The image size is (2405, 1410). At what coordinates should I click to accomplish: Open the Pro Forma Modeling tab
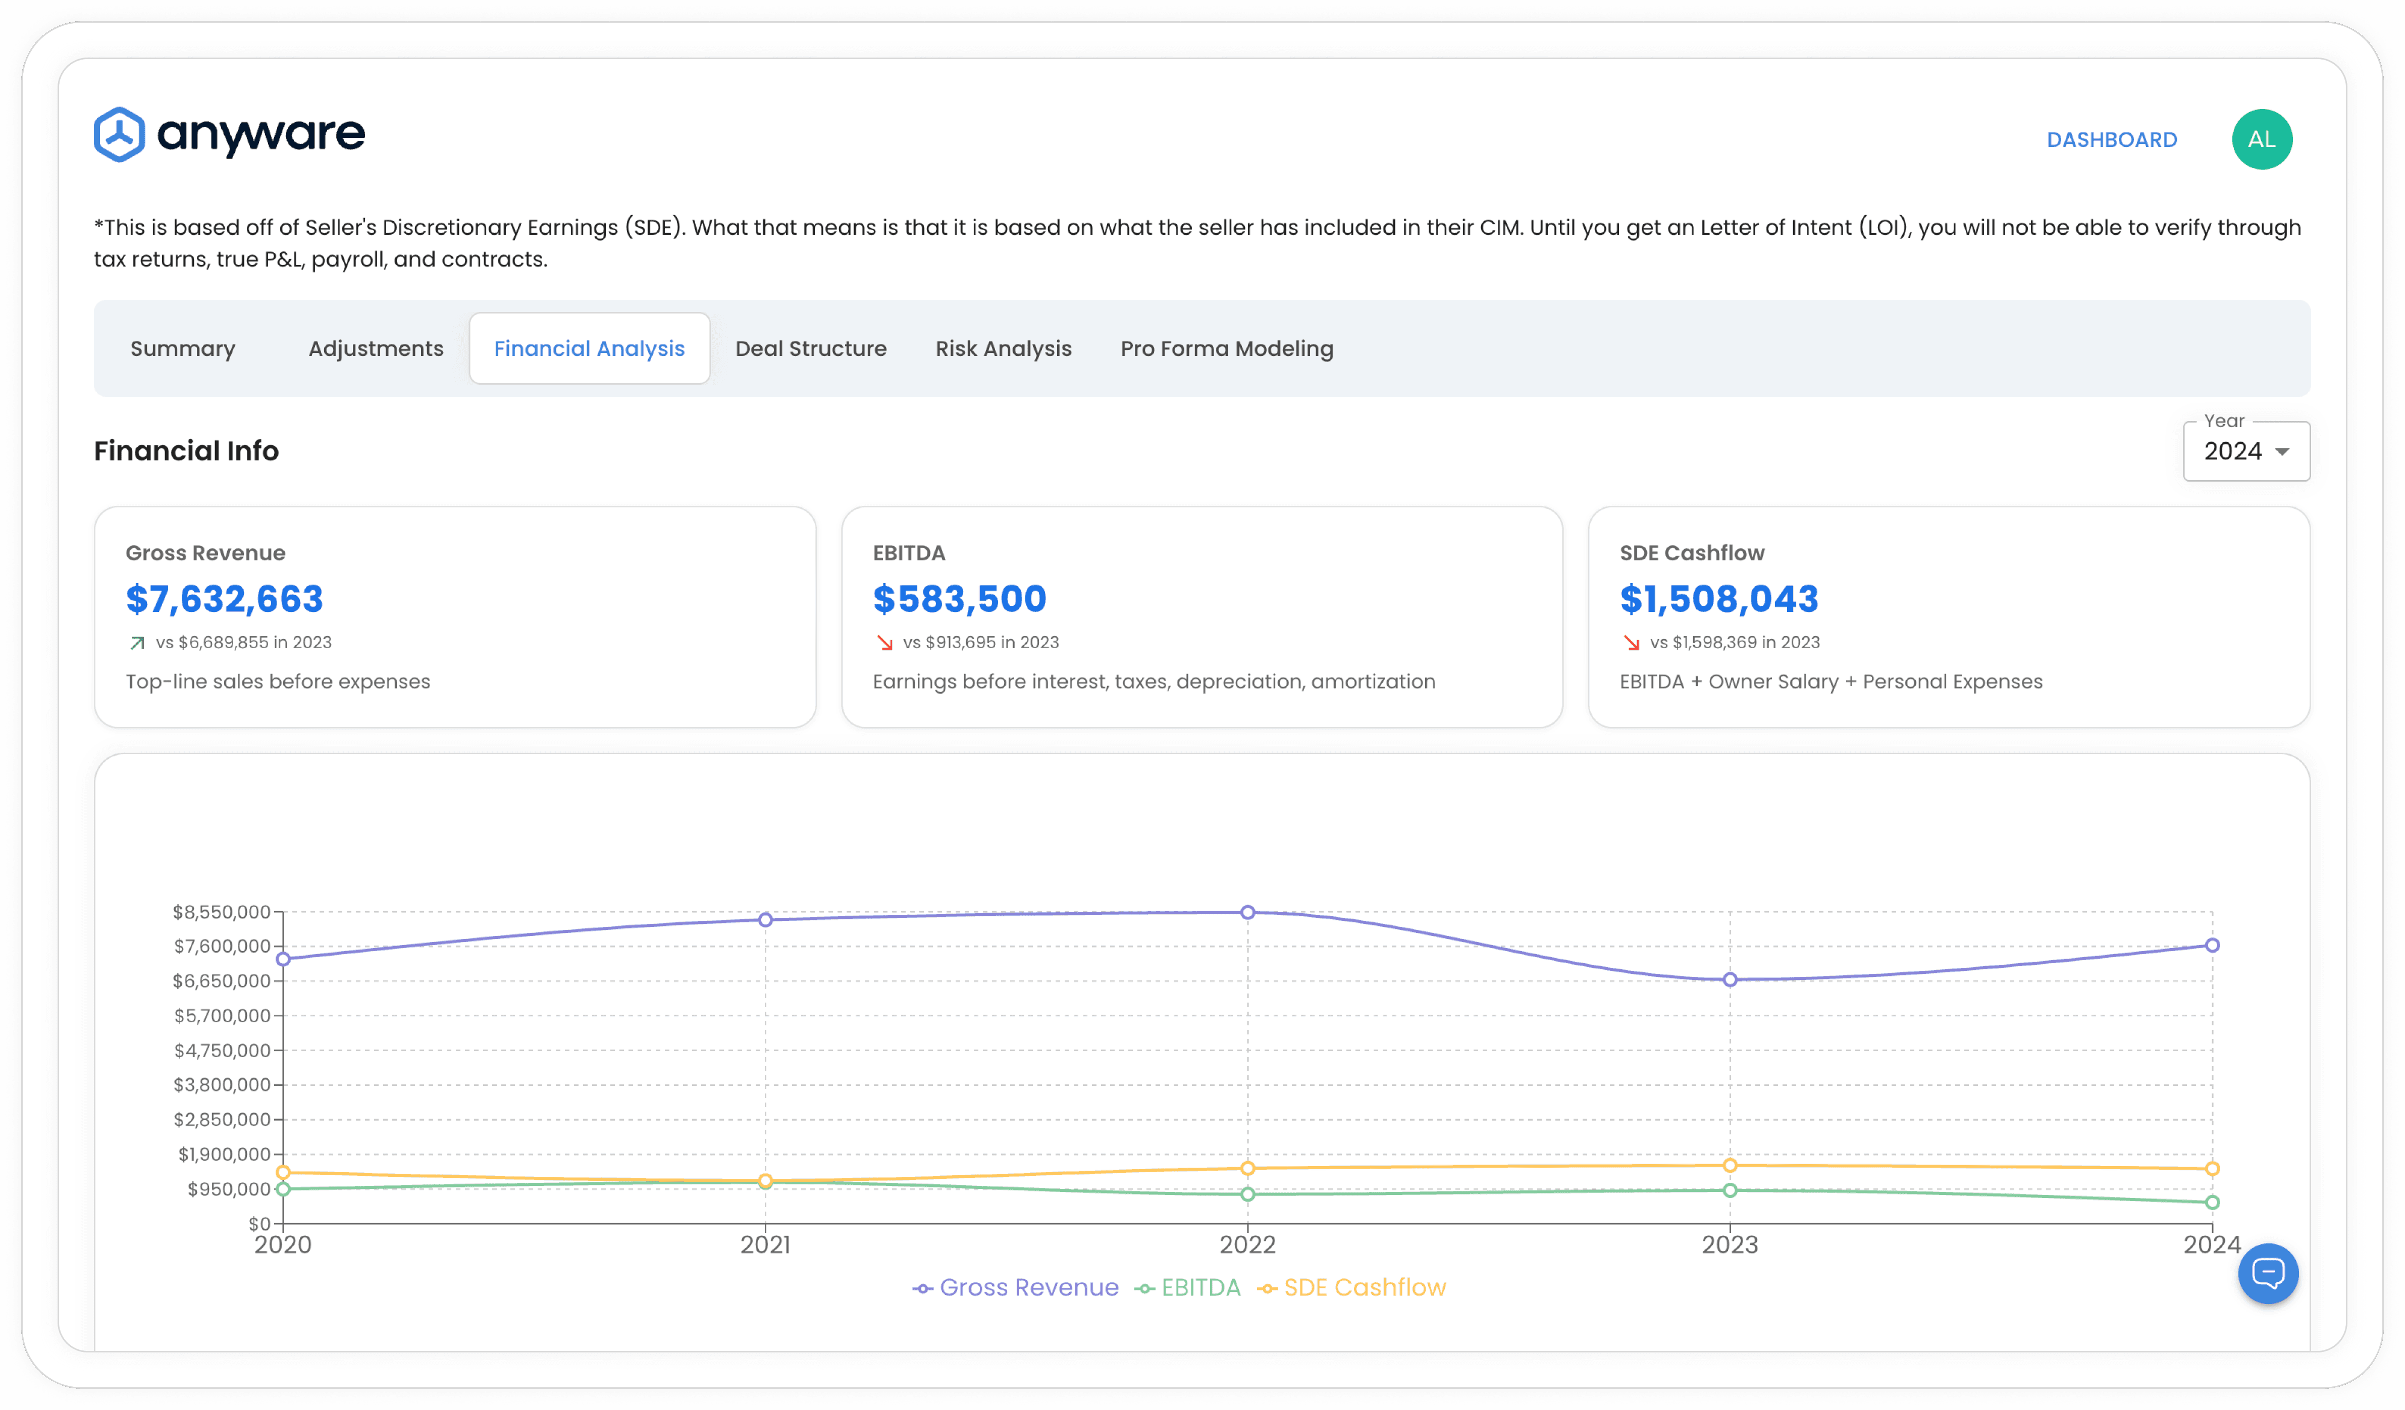[1226, 349]
